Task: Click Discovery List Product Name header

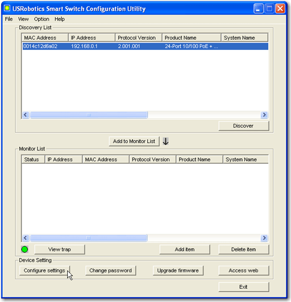Action: coord(192,37)
